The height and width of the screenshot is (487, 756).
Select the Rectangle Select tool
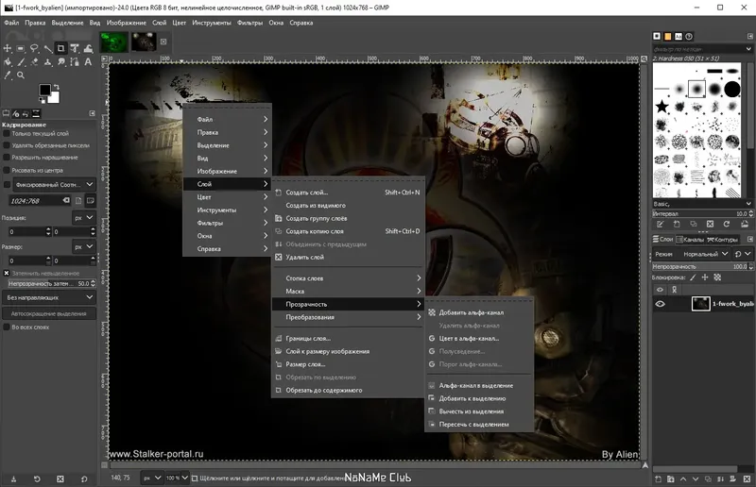coord(21,48)
